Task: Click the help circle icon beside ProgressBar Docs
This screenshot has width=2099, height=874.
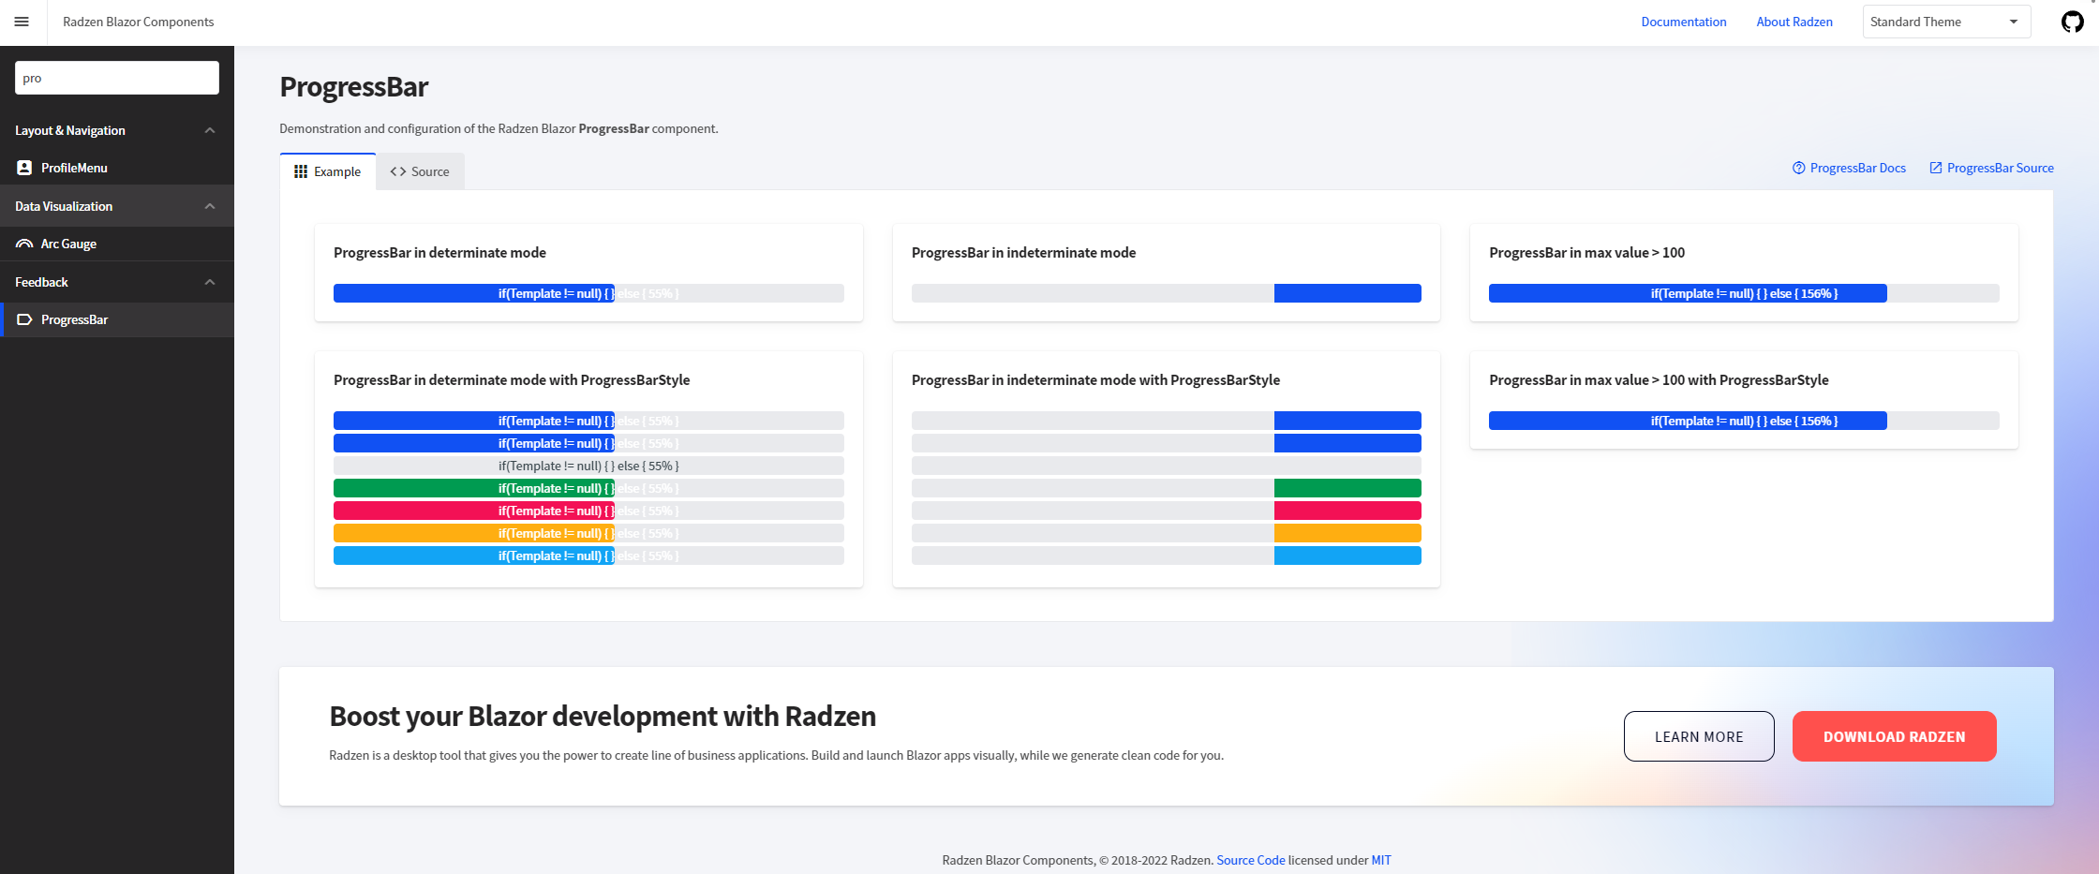Action: tap(1798, 168)
